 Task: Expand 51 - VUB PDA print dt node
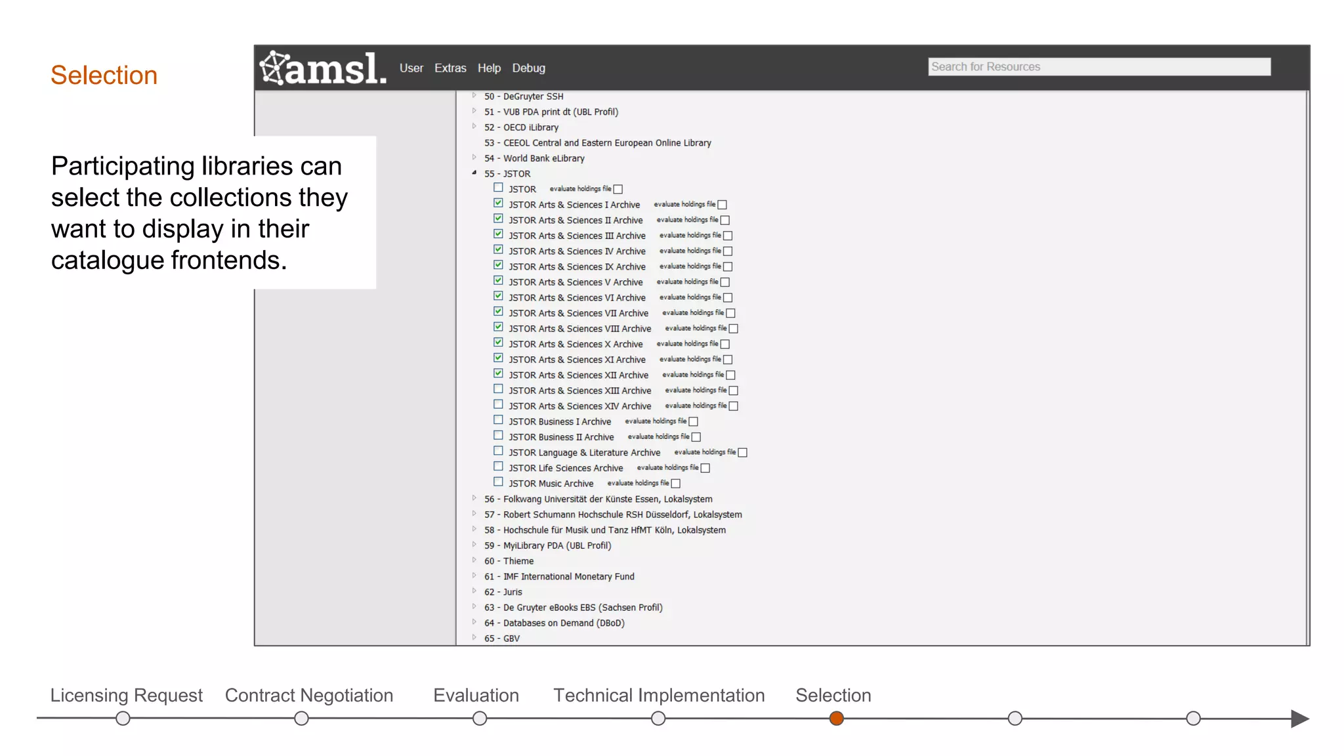click(474, 112)
